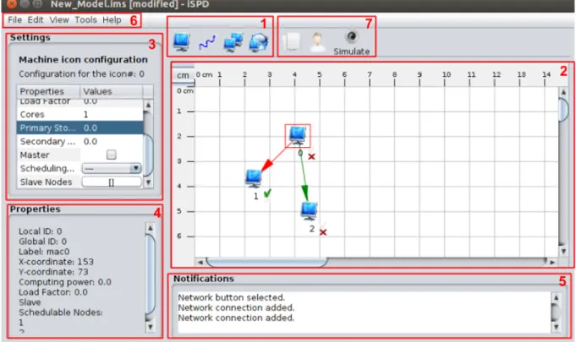Image resolution: width=576 pixels, height=342 pixels.
Task: Click red X mark beside machine 0
Action: 311,156
